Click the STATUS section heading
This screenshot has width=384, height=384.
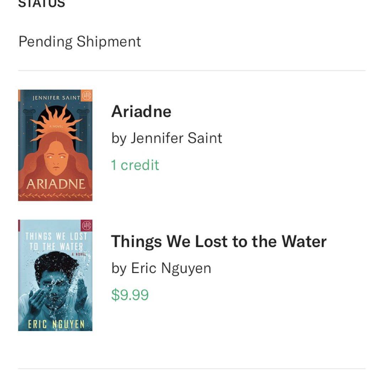[42, 4]
